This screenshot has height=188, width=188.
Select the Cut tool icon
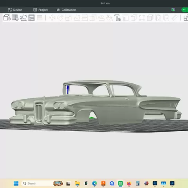pos(85,18)
